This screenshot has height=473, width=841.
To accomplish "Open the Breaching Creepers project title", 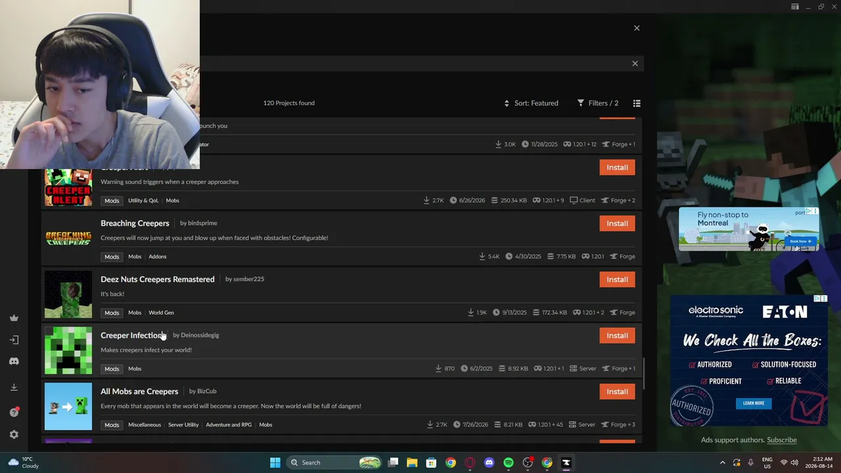I will click(135, 223).
